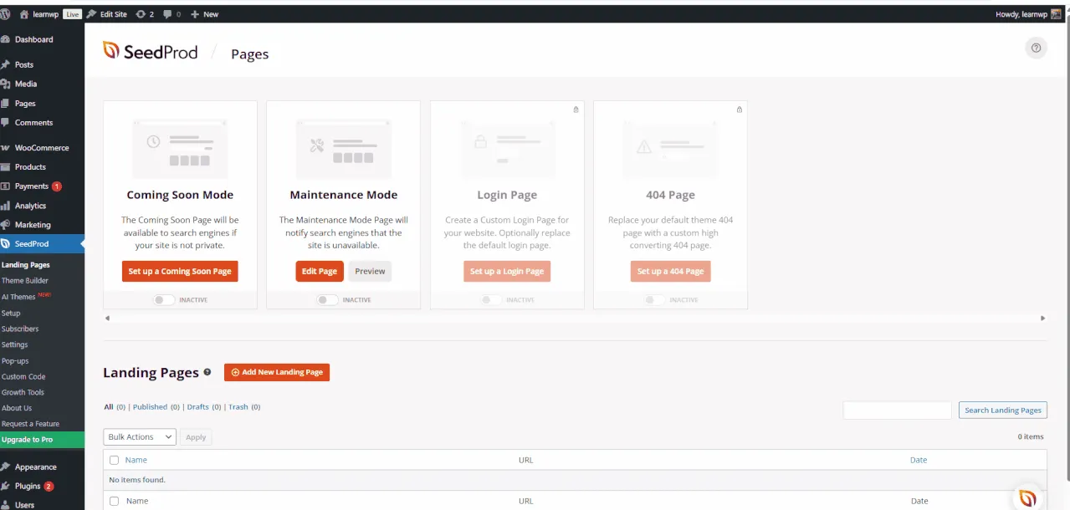Click Add New Landing Page
Screen dimensions: 1070x510
tap(277, 372)
